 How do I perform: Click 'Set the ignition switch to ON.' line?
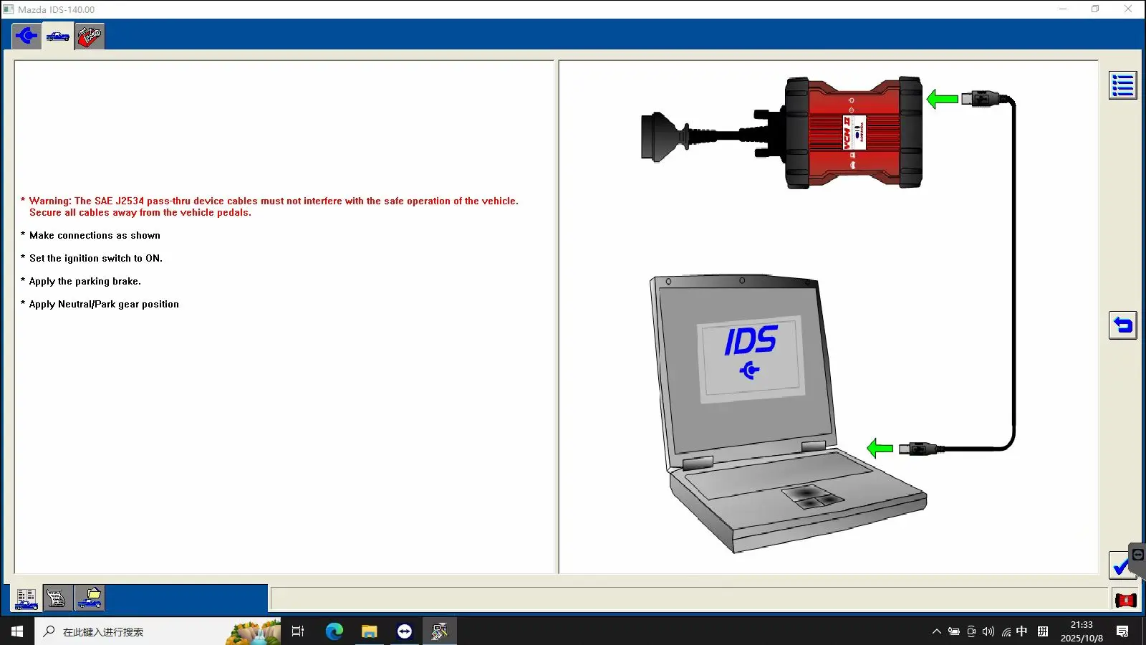pos(96,258)
